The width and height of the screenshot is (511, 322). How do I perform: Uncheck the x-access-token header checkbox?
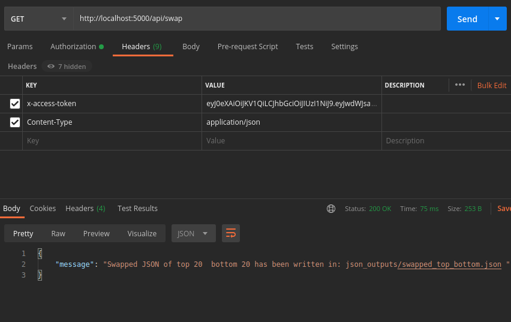click(15, 104)
